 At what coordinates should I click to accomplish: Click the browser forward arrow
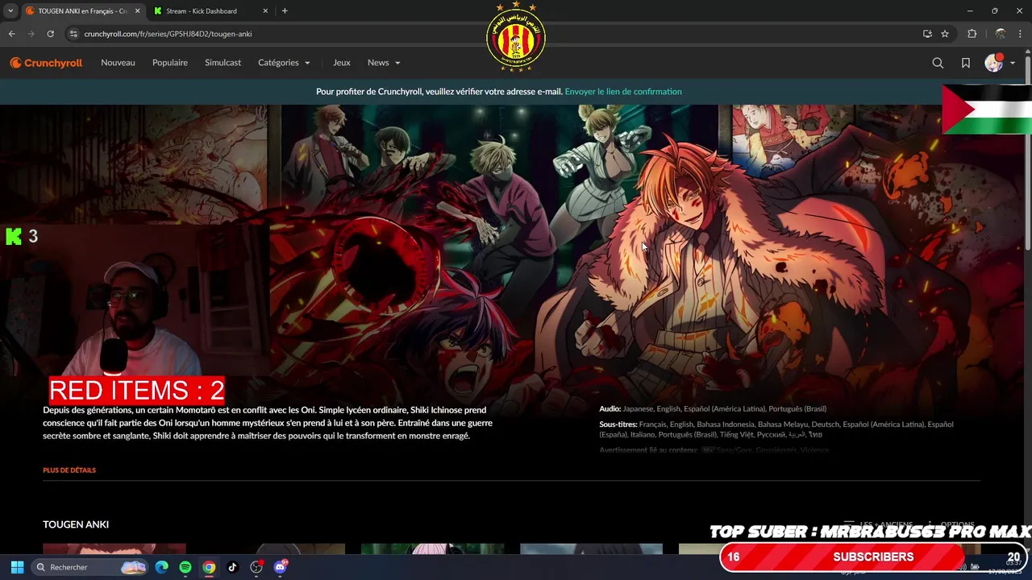(x=31, y=34)
